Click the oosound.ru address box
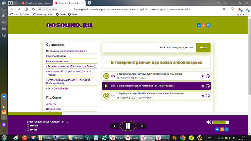Screen dimensions: 251x141 click(x=50, y=9)
